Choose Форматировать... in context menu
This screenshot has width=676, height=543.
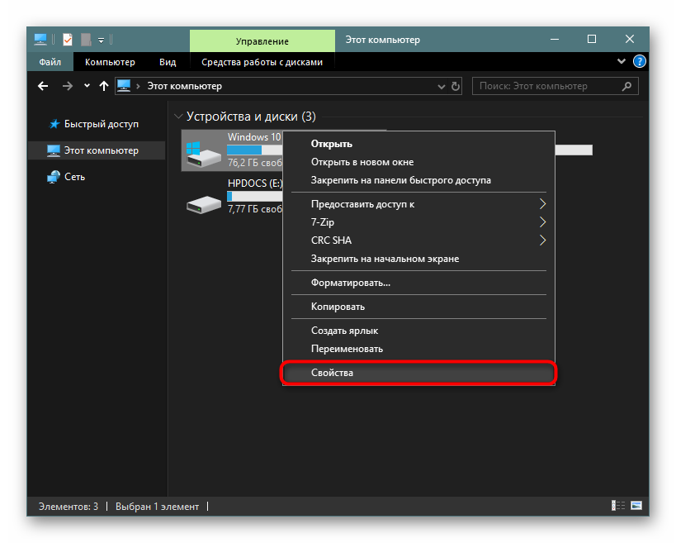(418, 283)
